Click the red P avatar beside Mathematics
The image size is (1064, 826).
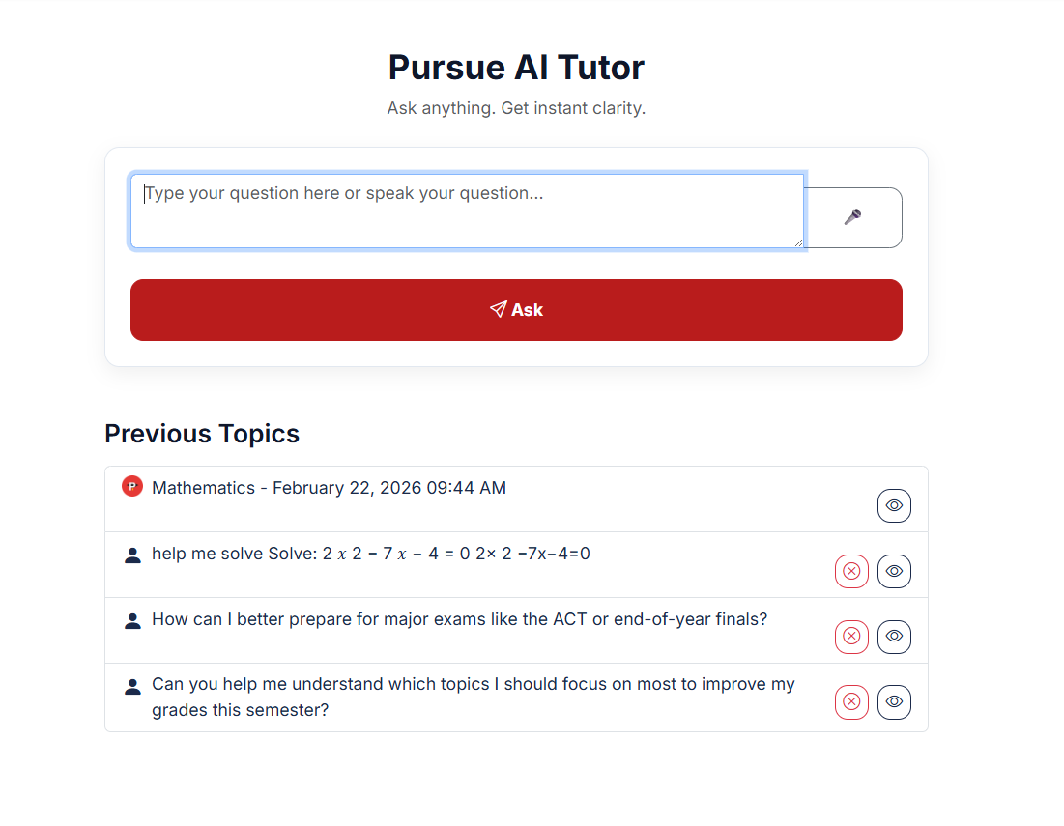pyautogui.click(x=132, y=486)
